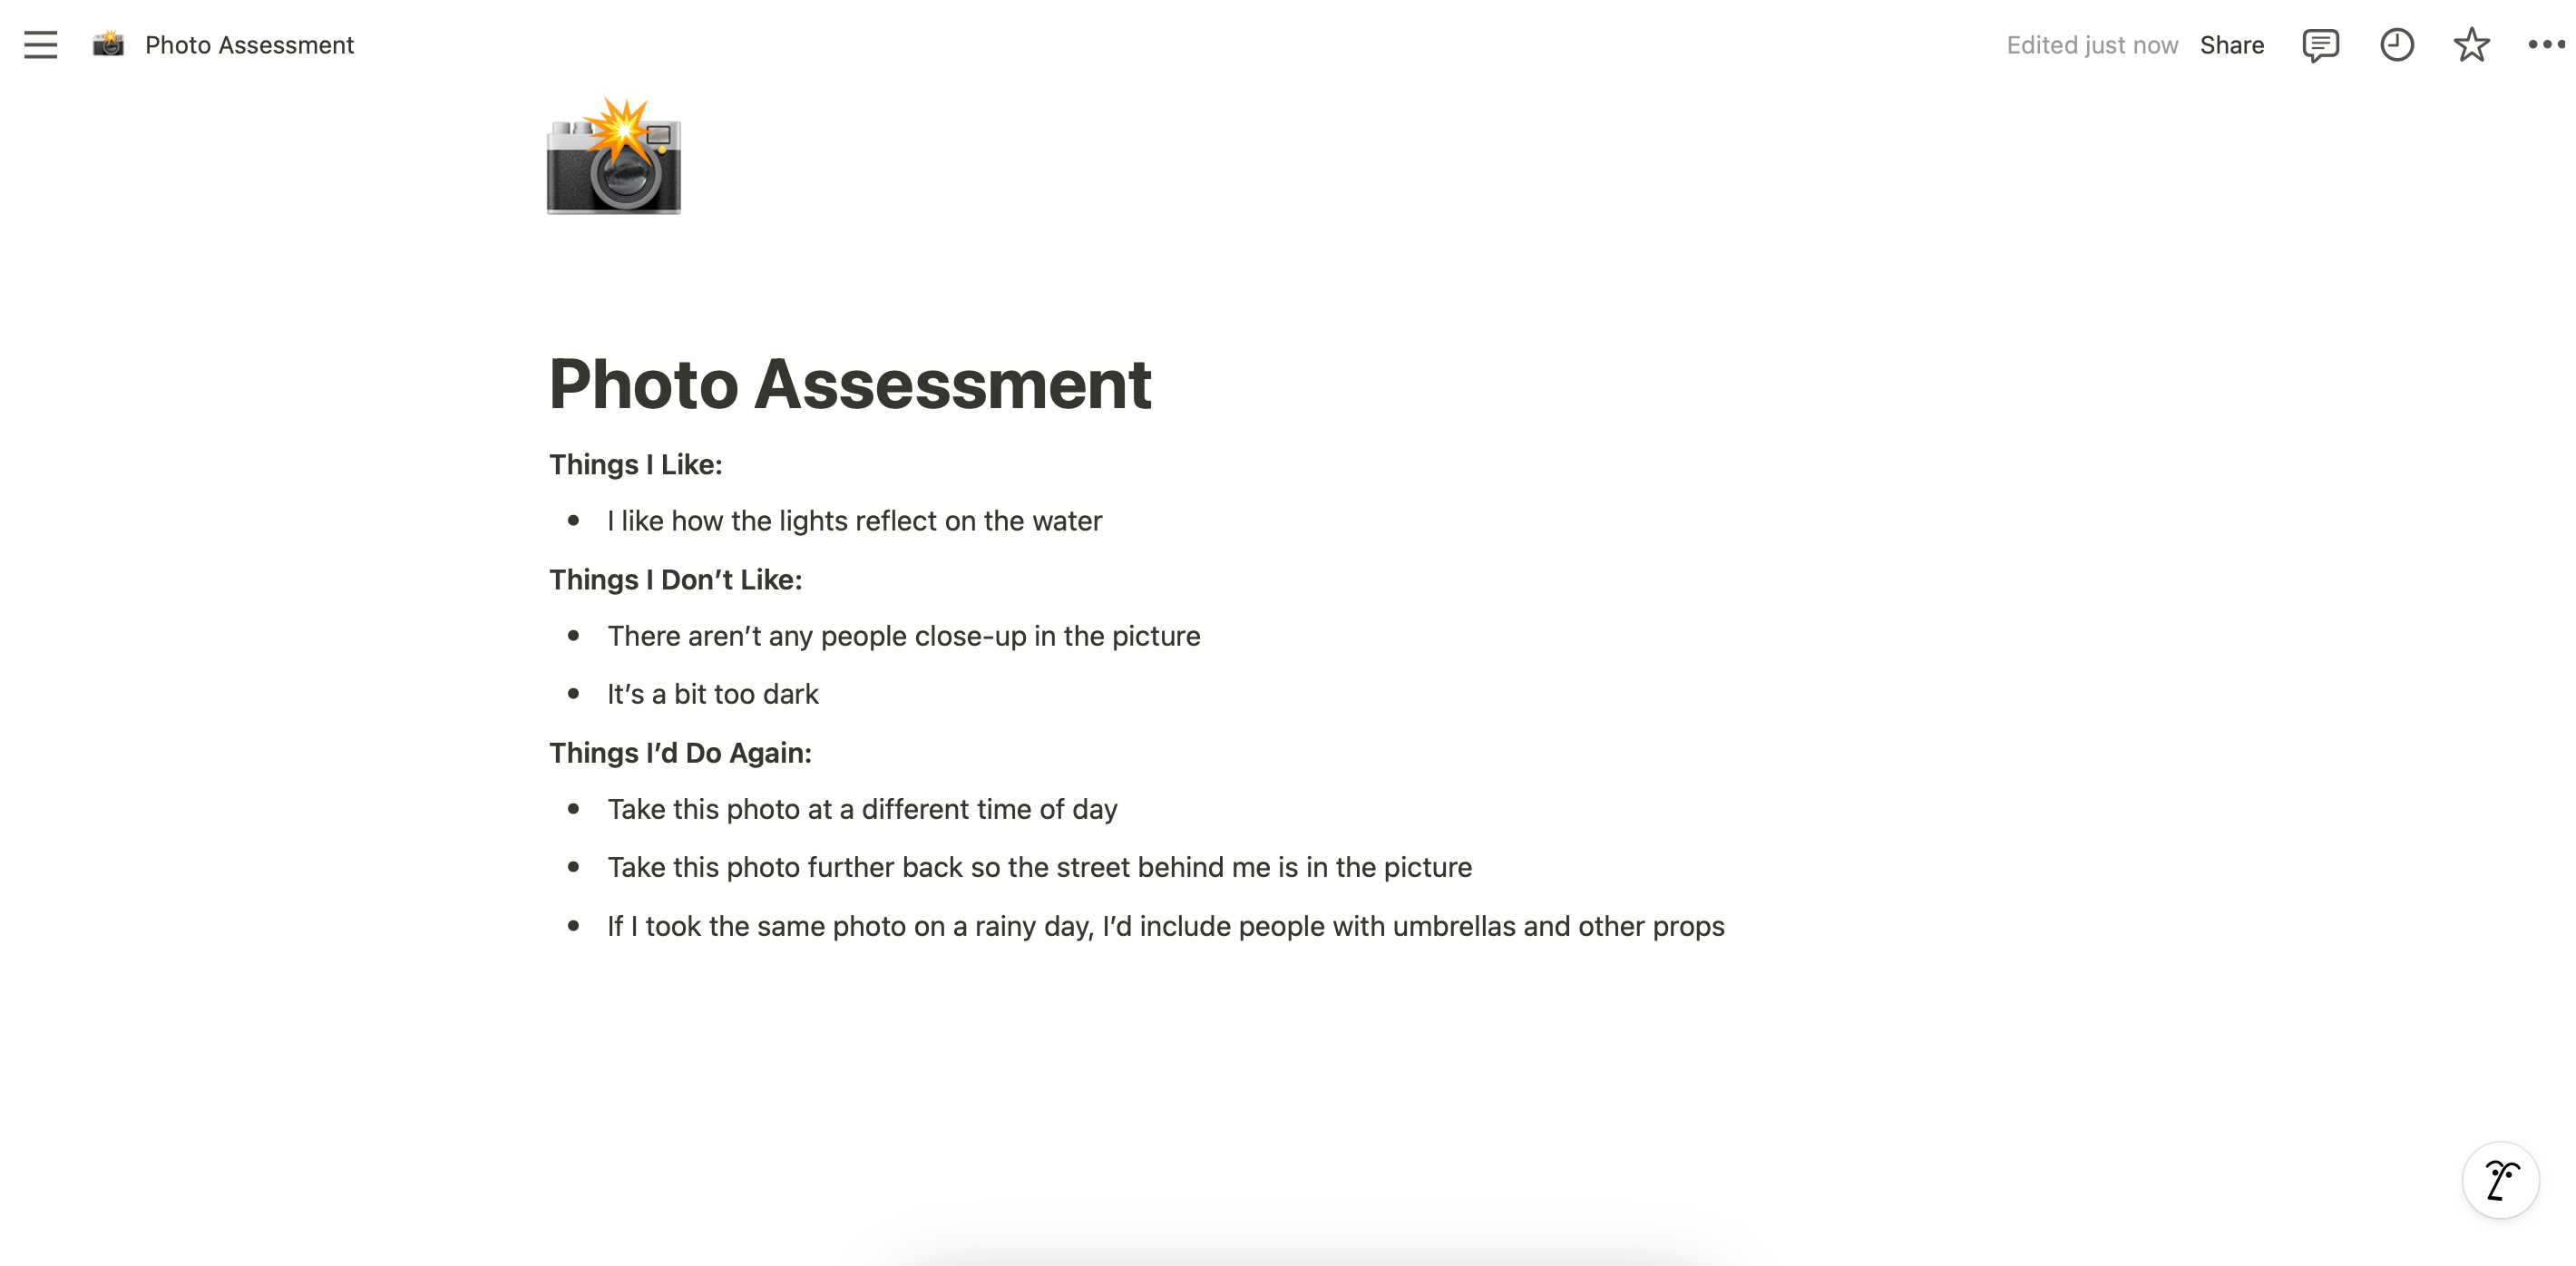Image resolution: width=2576 pixels, height=1266 pixels.
Task: Click the first bullet point text
Action: pyautogui.click(x=854, y=521)
